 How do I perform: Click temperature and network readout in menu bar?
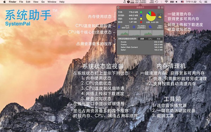pos(141,2)
